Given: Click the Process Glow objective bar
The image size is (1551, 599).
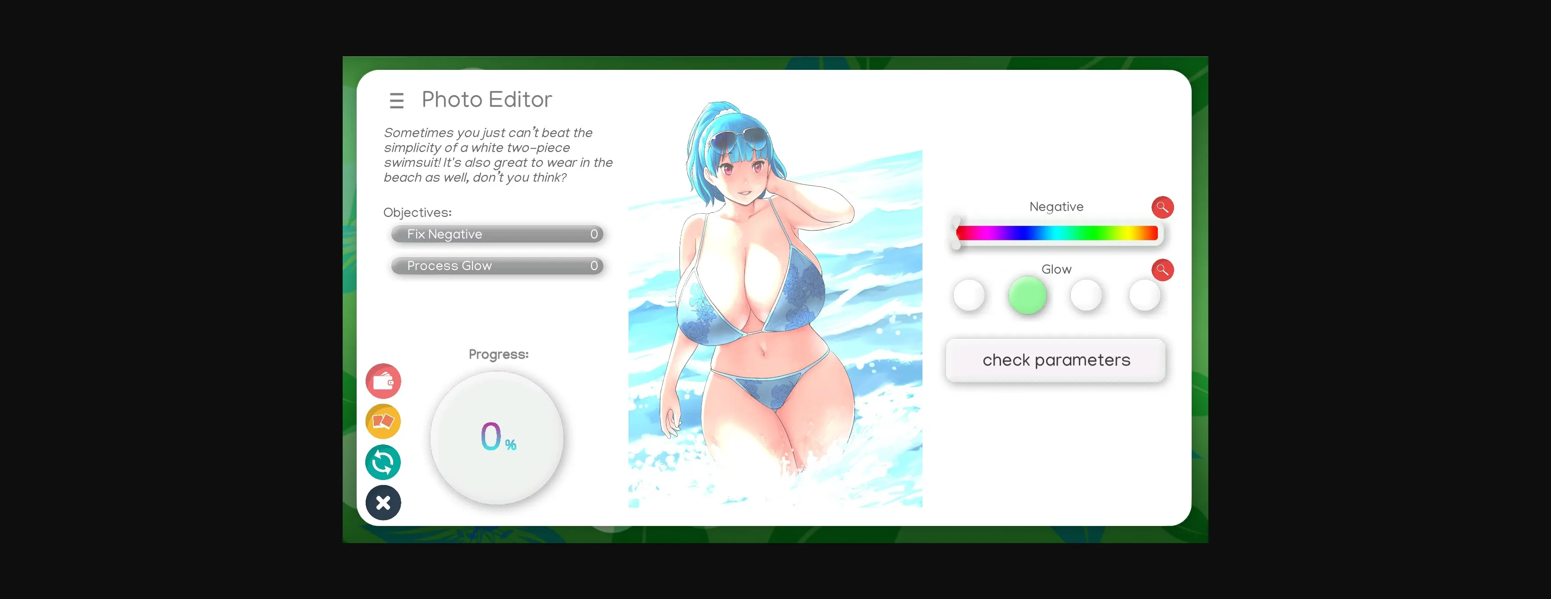Looking at the screenshot, I should pos(497,265).
